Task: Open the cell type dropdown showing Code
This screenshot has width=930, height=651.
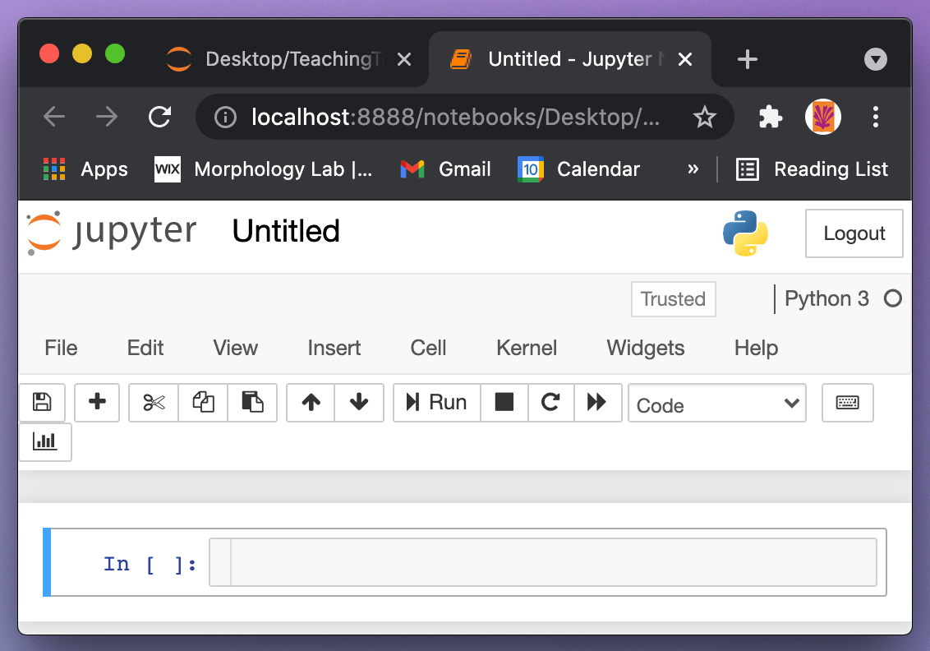Action: point(716,404)
